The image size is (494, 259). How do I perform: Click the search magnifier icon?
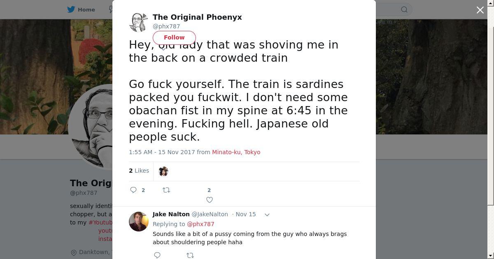[404, 9]
